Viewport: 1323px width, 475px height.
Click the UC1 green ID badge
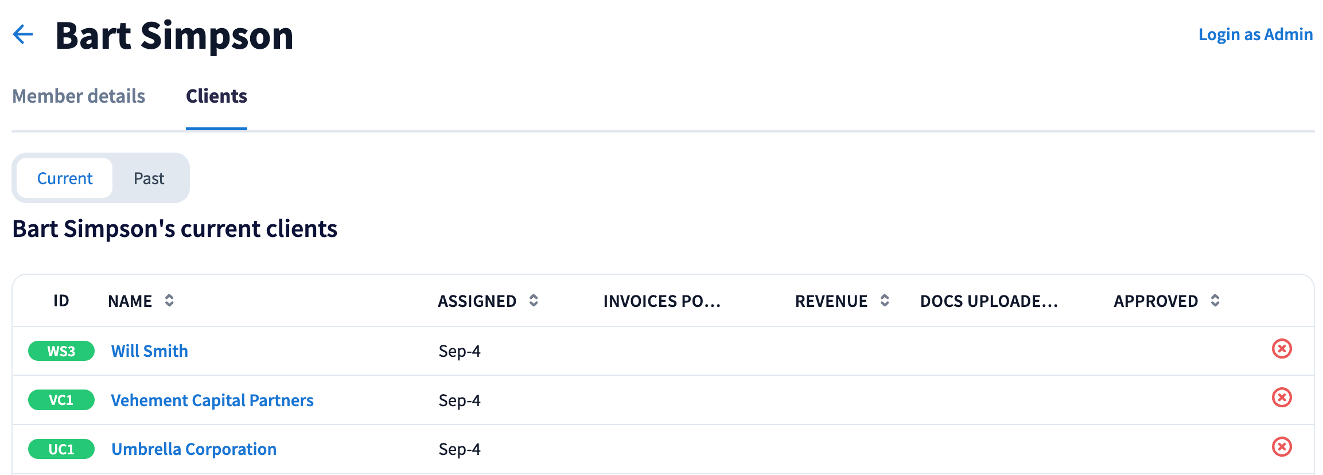61,449
